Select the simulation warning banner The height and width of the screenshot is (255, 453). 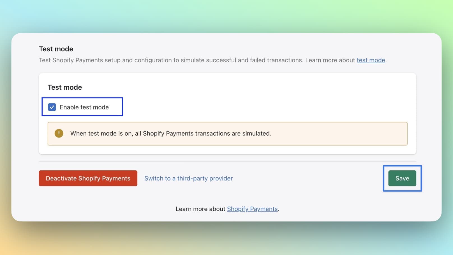pos(227,134)
